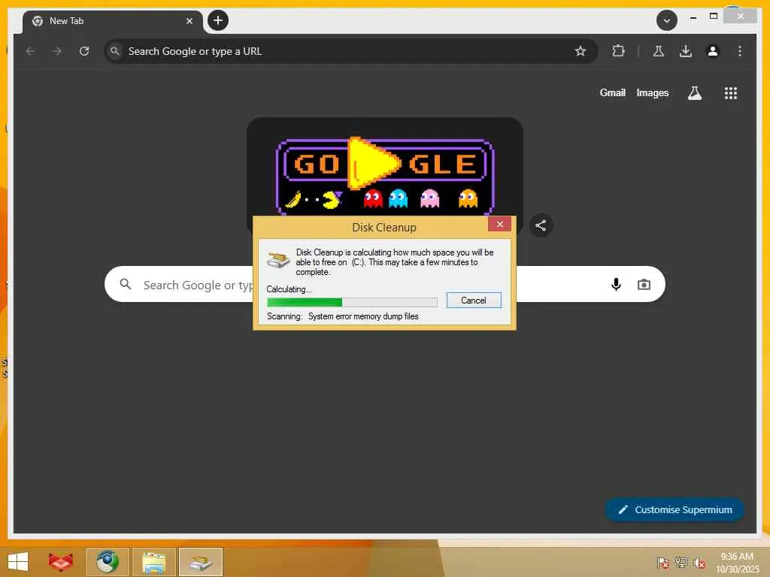Open the taskbar clock showing 9:36 AM
The width and height of the screenshot is (770, 577).
737,562
